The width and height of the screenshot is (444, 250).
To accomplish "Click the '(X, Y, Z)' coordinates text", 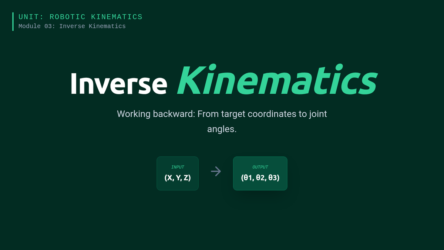I will 178,178.
